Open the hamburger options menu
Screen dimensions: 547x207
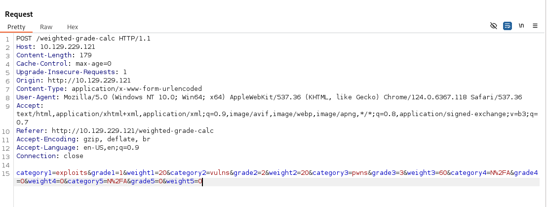(535, 26)
